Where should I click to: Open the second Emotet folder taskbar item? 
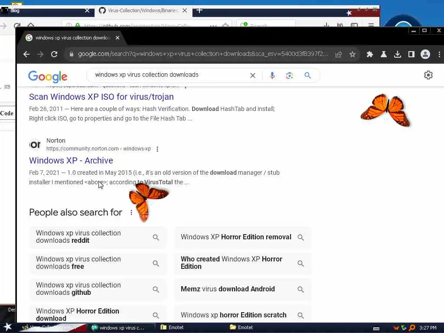(242, 328)
